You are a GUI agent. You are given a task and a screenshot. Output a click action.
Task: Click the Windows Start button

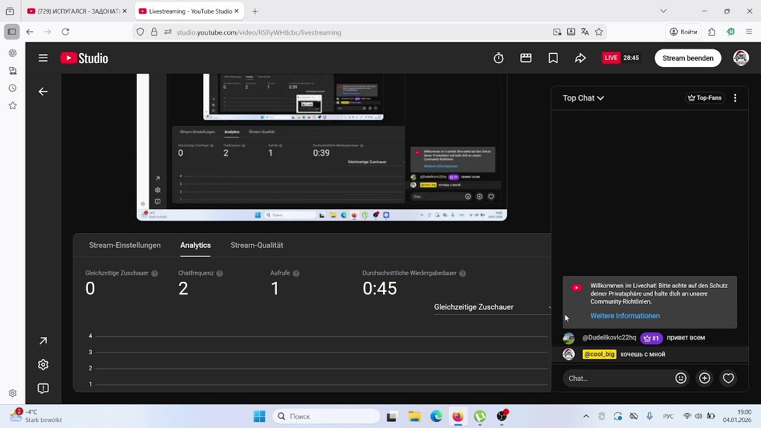tap(259, 417)
